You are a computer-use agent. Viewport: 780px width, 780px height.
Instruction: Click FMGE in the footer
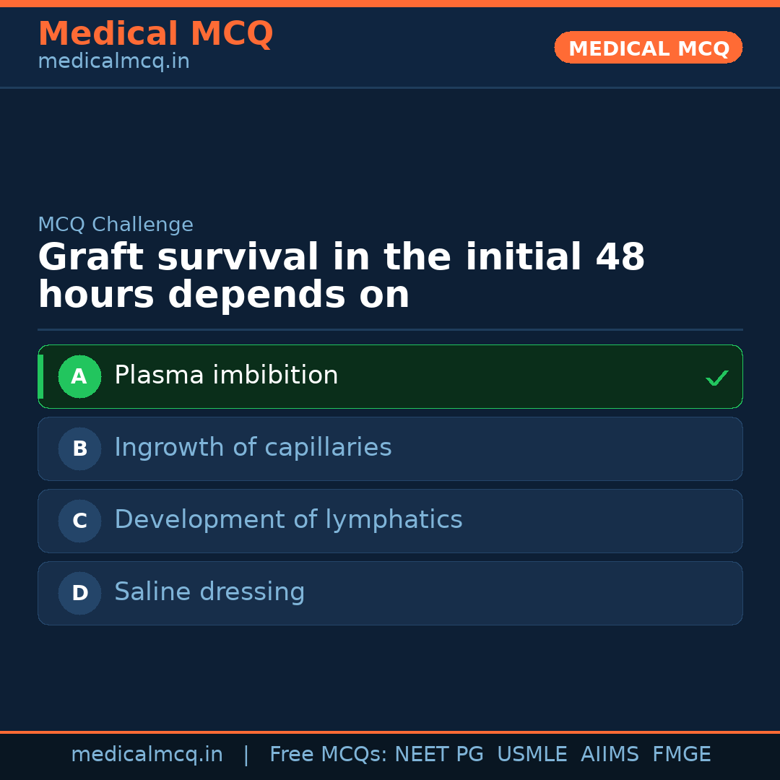pos(681,755)
